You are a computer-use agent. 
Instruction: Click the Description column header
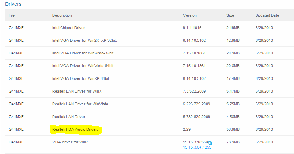[x=62, y=15]
